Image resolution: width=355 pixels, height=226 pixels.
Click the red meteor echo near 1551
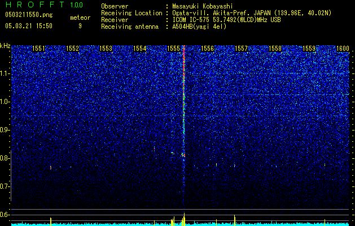(x=51, y=167)
